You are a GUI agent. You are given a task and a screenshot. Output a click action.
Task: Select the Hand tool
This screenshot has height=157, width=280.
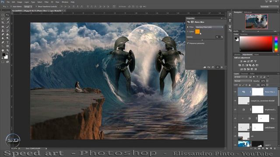click(3, 51)
